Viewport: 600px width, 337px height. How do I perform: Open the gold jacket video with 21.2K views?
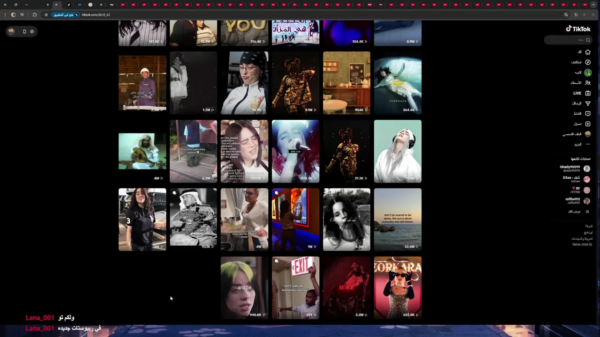[x=346, y=151]
